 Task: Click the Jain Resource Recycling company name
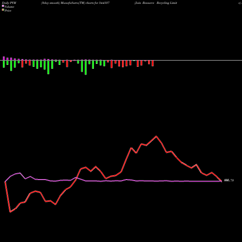[156, 3]
